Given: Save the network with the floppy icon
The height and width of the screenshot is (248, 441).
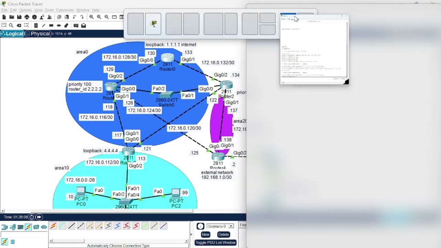Looking at the screenshot, I should tap(19, 17).
